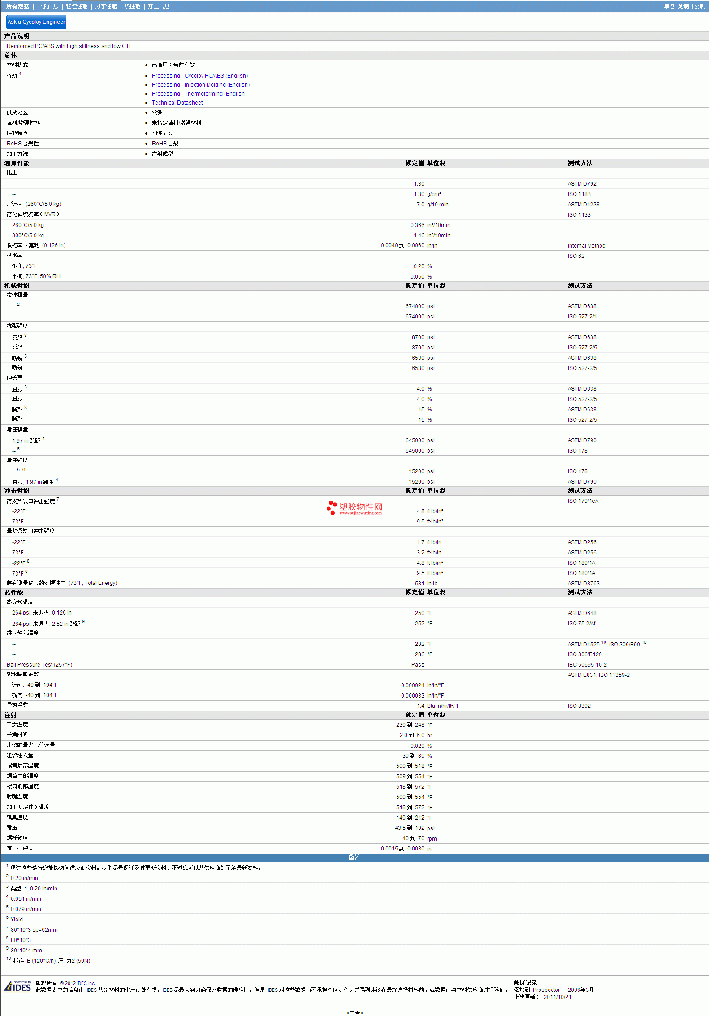Switch to the 物理性能 tab

coord(77,6)
